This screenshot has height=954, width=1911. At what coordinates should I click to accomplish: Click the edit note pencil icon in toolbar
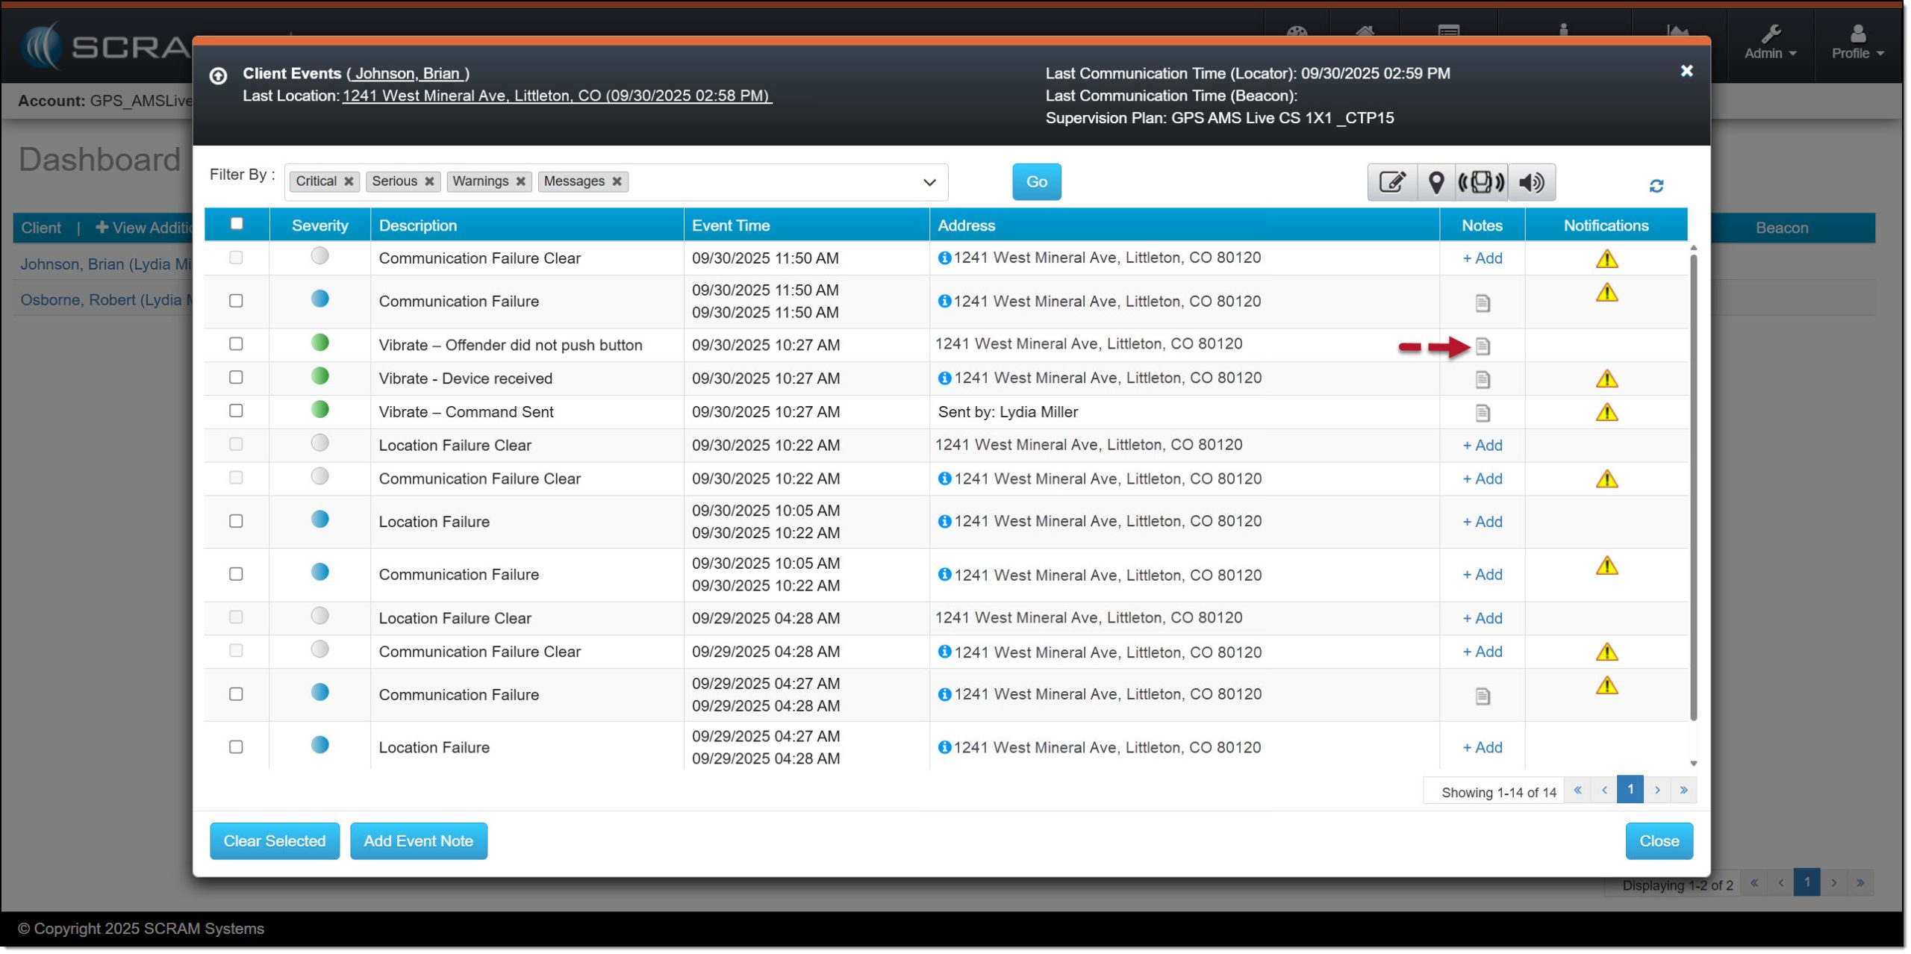tap(1391, 182)
